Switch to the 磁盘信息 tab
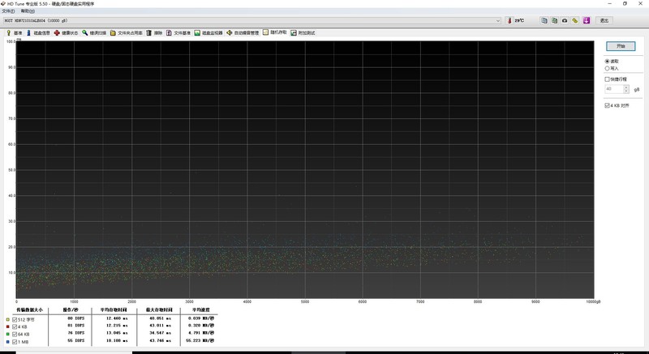This screenshot has width=649, height=354. pos(40,33)
